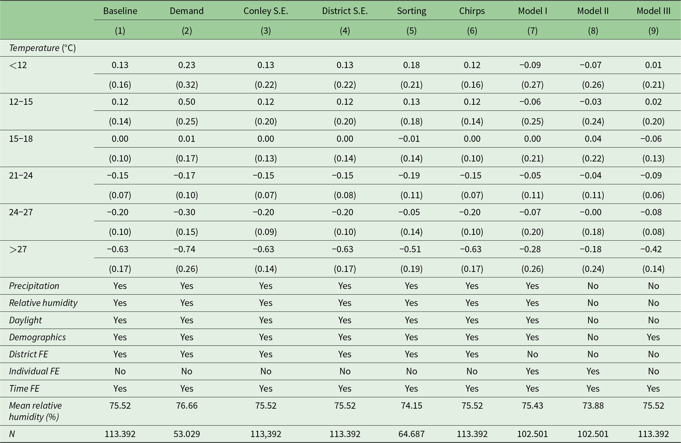681x443 pixels.
Task: Select the Model I column header
Action: 532,11
